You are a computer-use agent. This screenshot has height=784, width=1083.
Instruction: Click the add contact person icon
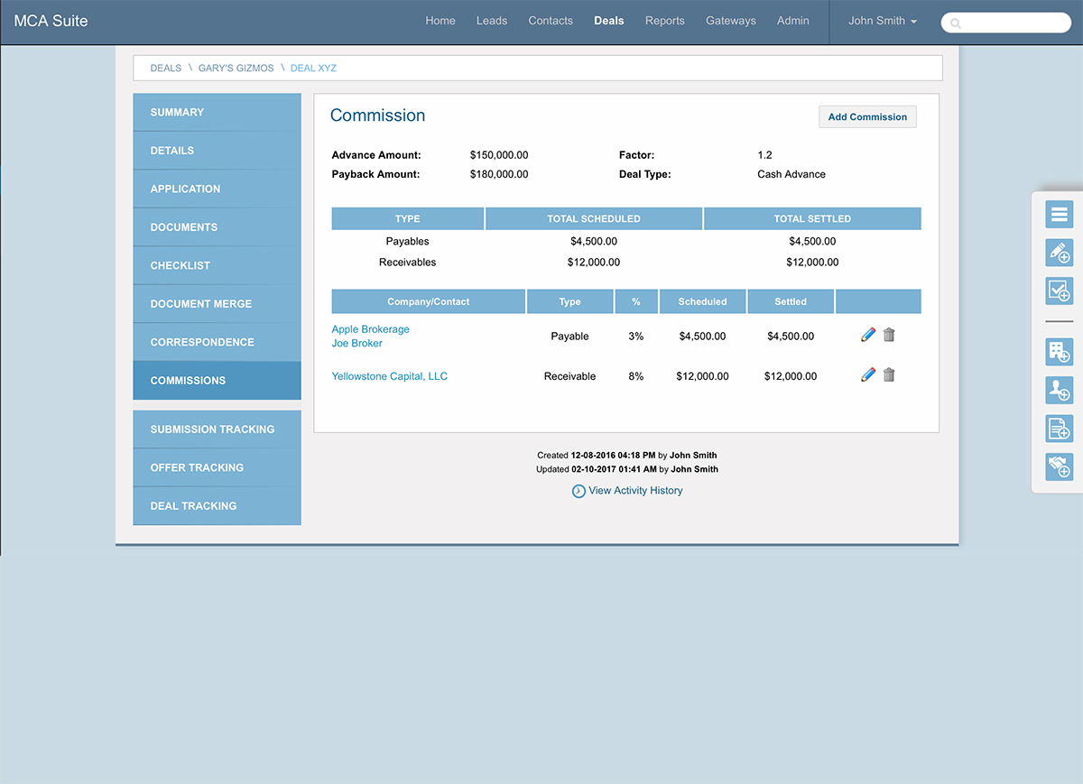pos(1059,390)
